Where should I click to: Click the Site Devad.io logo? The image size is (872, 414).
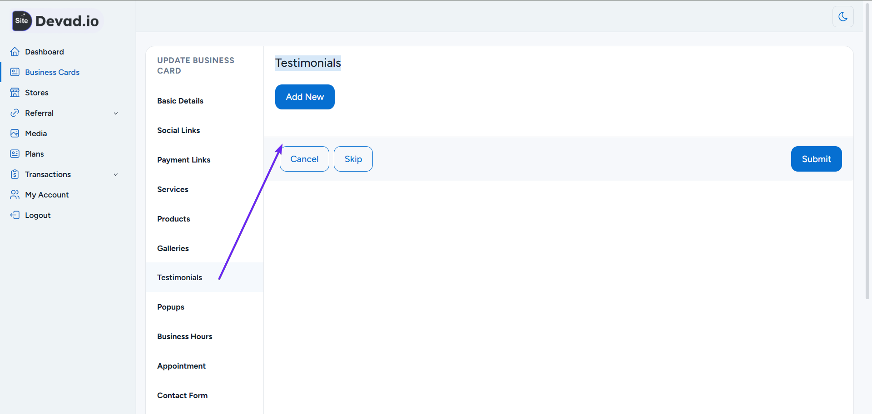click(56, 21)
